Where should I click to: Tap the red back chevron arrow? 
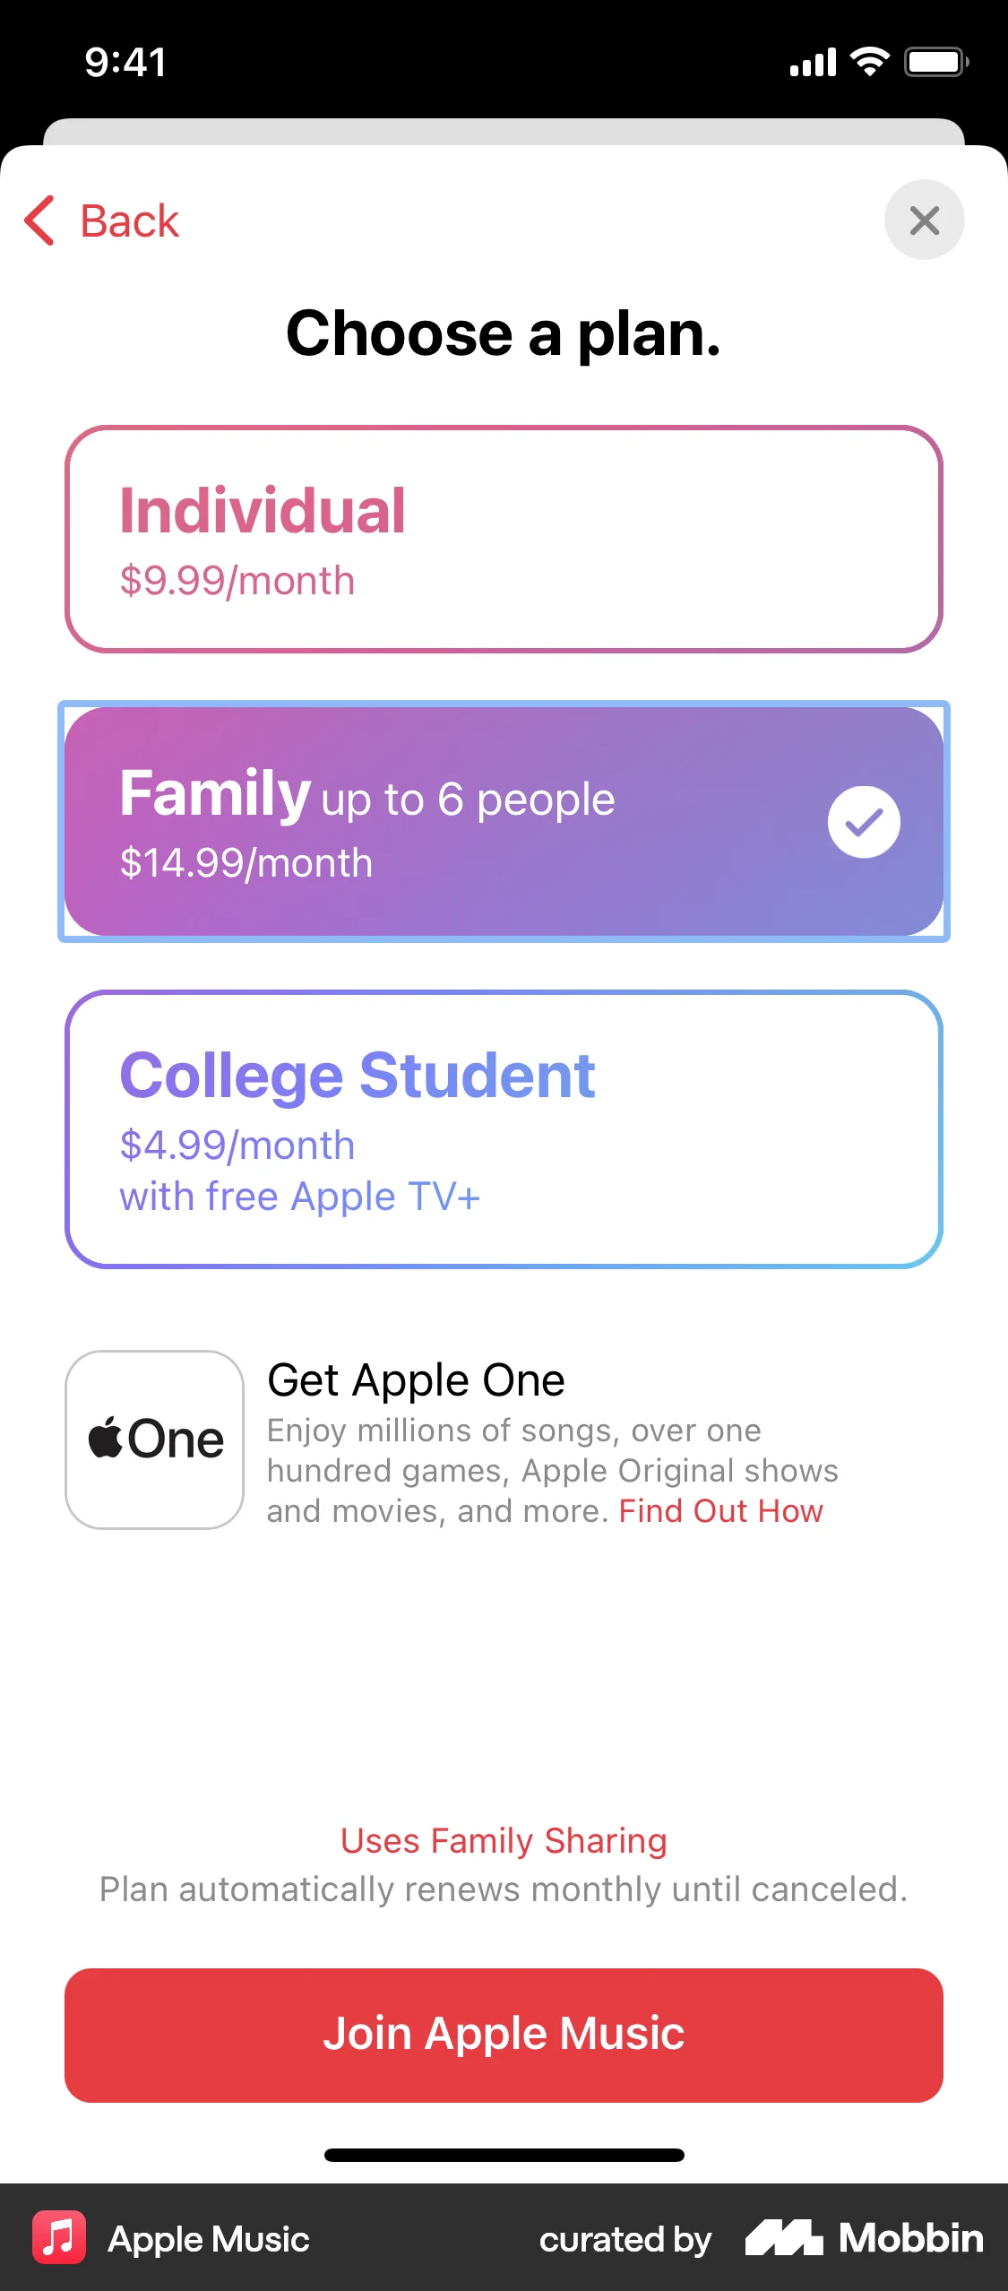pos(39,220)
